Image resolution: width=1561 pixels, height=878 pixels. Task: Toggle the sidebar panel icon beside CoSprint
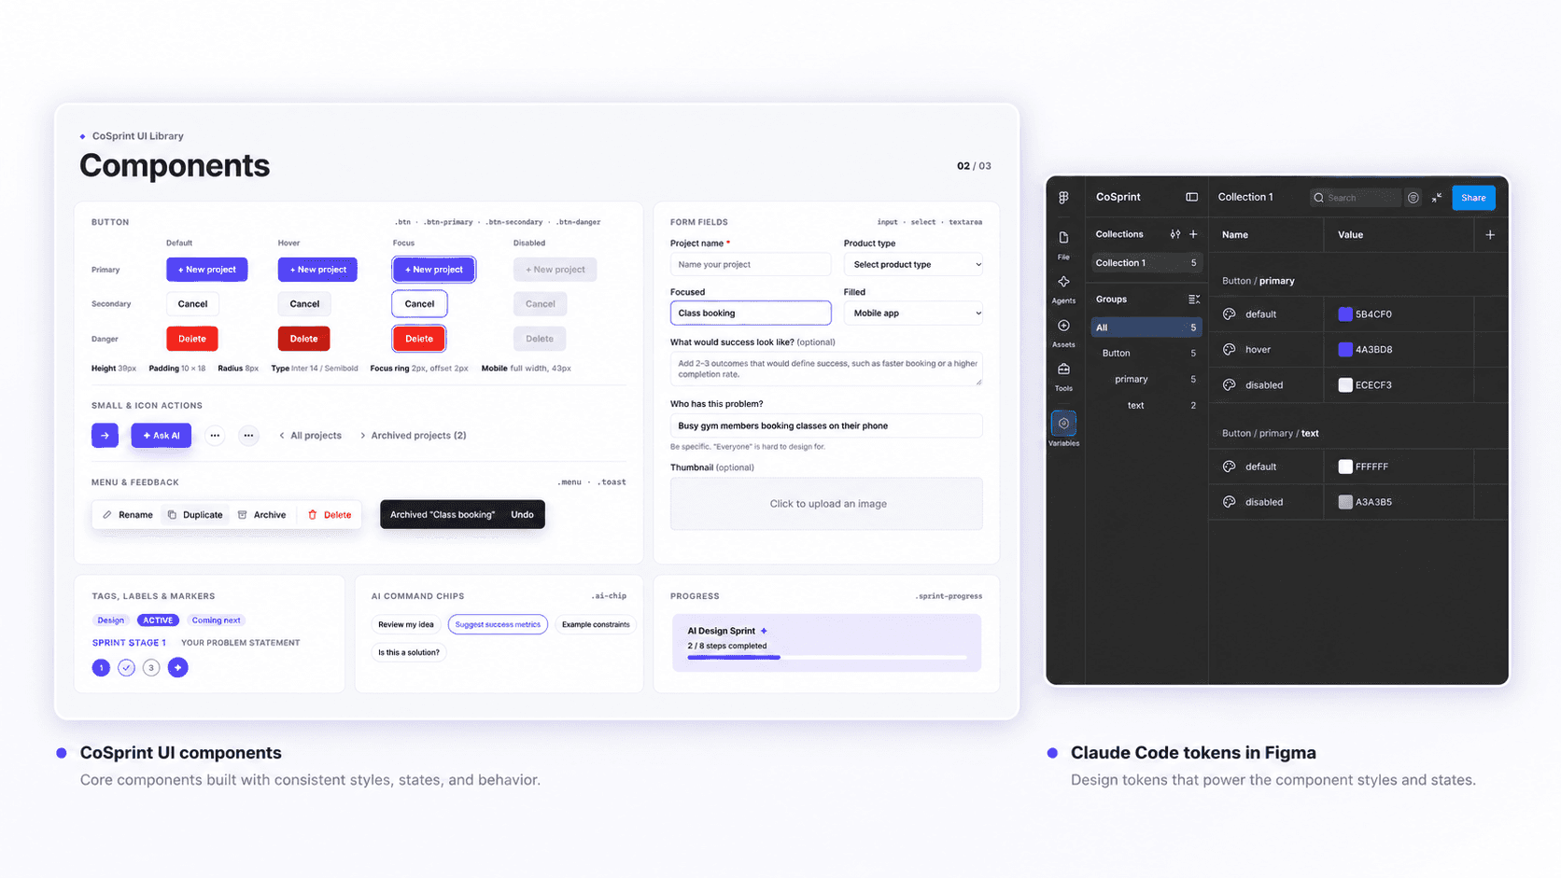coord(1192,197)
